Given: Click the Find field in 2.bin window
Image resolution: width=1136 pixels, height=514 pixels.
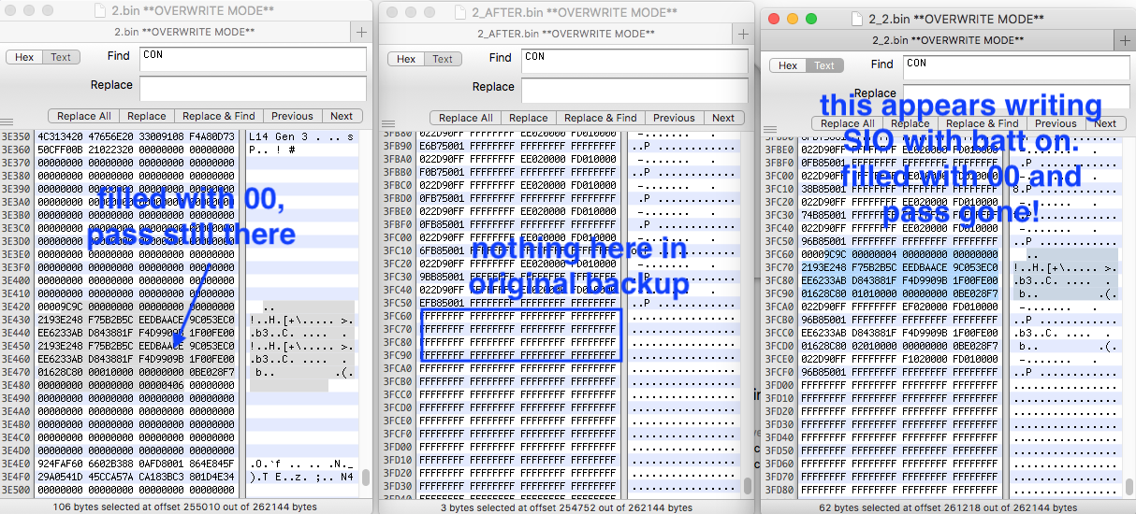Looking at the screenshot, I should tap(253, 59).
